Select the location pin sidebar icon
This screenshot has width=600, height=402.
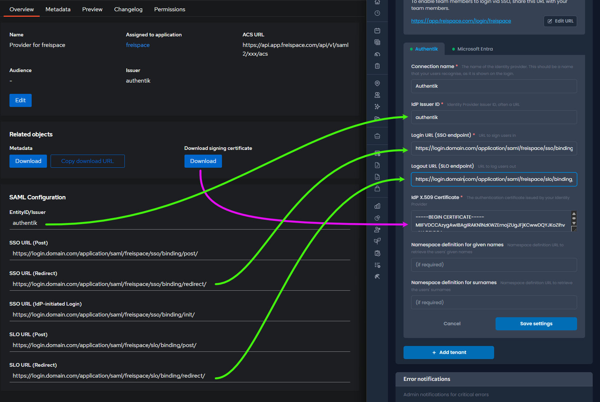tap(377, 83)
